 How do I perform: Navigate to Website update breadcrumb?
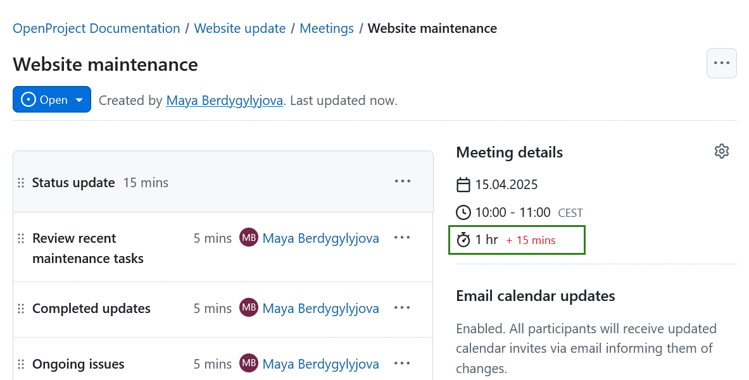coord(240,28)
